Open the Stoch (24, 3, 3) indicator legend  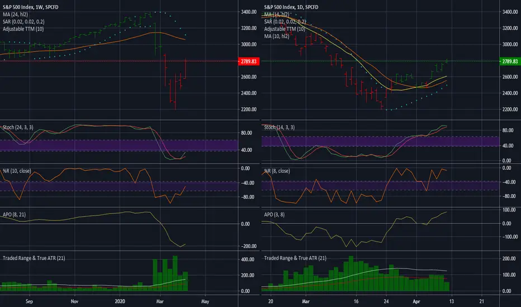[x=18, y=127]
